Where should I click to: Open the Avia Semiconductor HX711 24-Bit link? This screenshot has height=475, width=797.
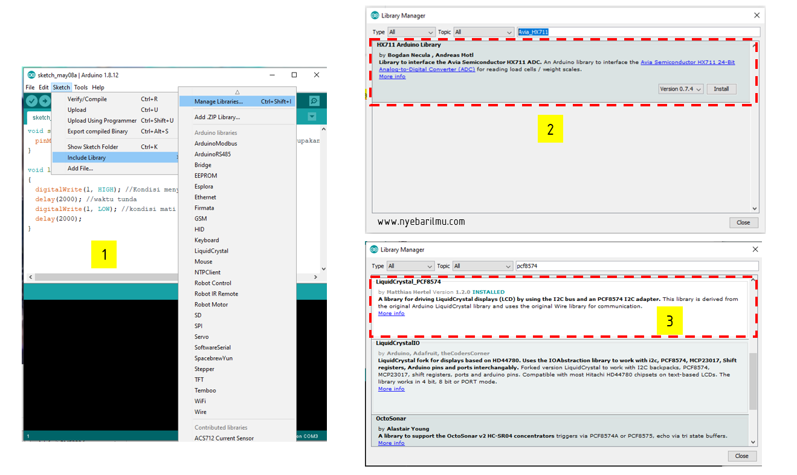(x=688, y=62)
